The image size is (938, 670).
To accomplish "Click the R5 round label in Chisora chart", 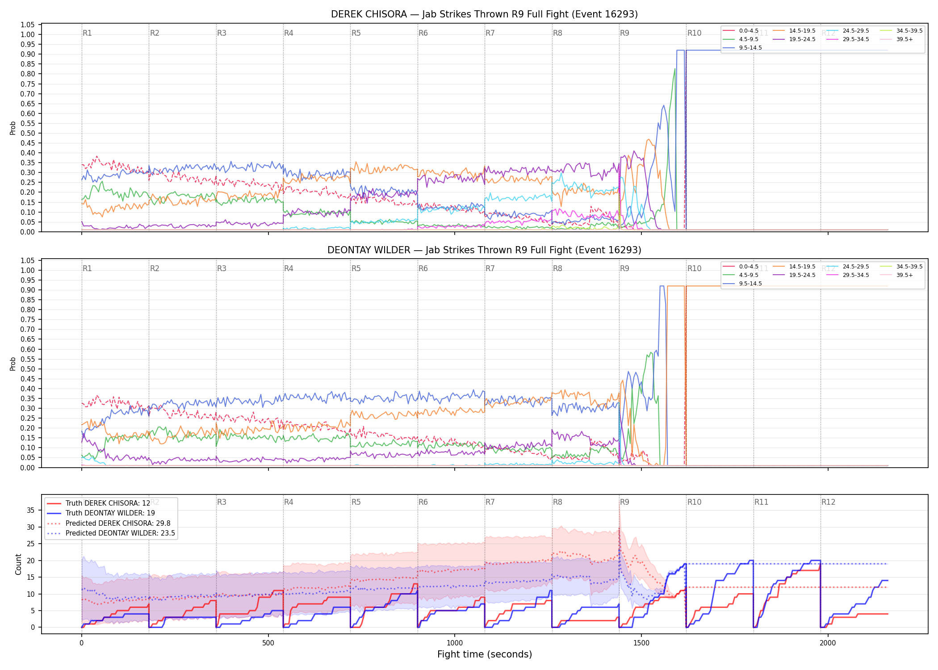I will 356,33.
